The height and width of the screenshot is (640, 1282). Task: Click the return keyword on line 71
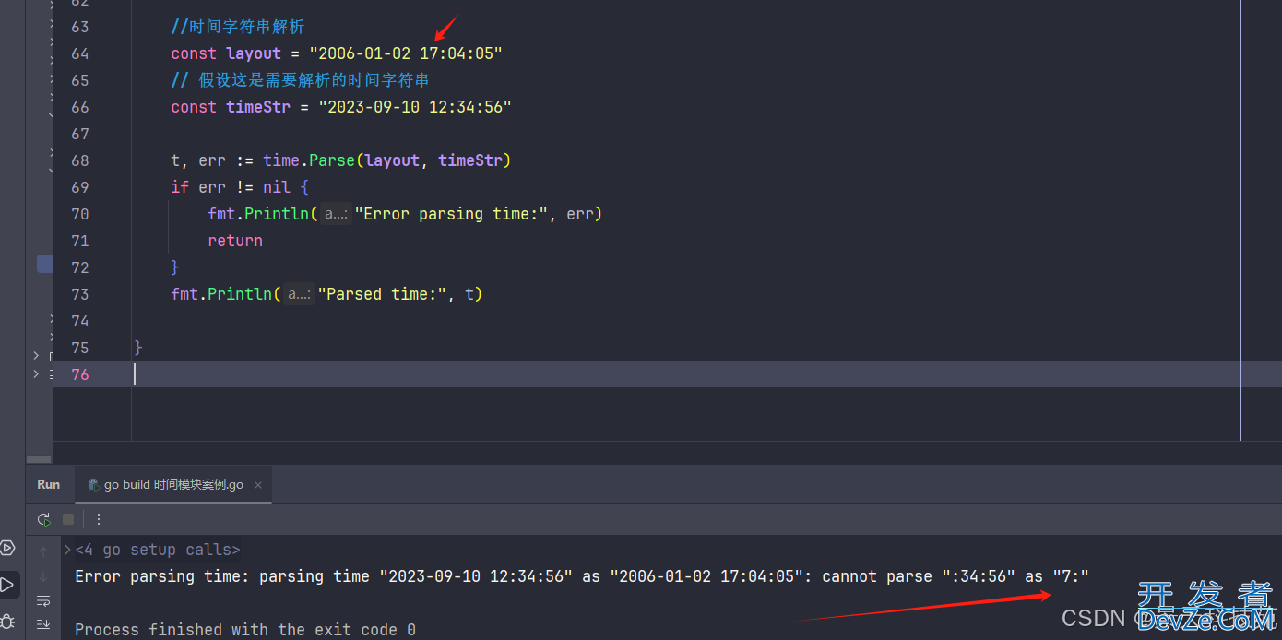coord(235,241)
